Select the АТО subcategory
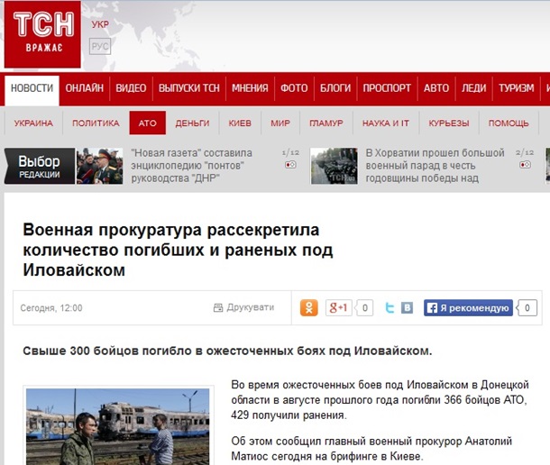The height and width of the screenshot is (465, 550). 147,123
